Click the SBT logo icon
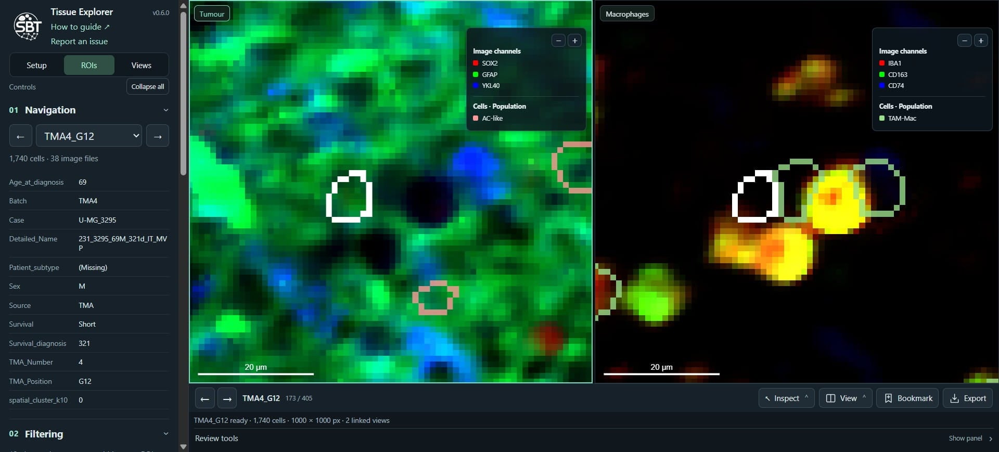Viewport: 999px width, 452px height. coord(27,26)
